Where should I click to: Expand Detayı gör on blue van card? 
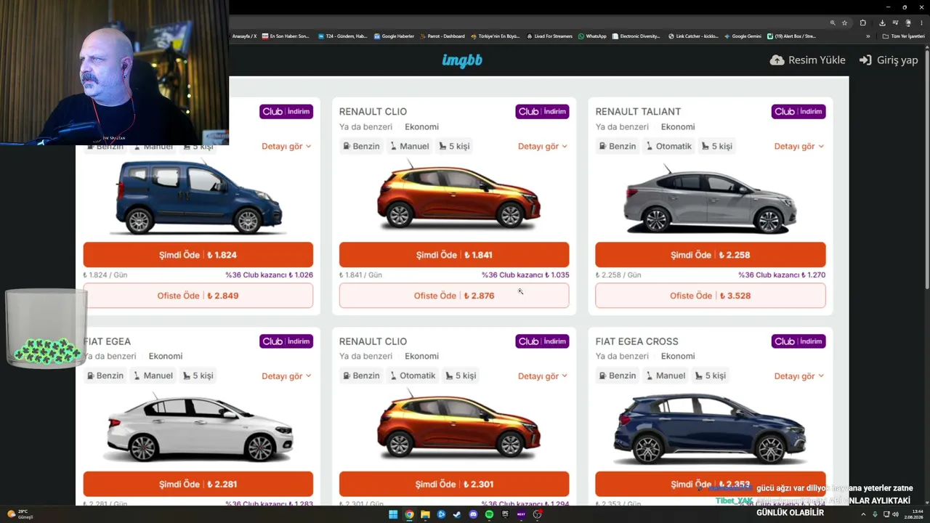286,146
